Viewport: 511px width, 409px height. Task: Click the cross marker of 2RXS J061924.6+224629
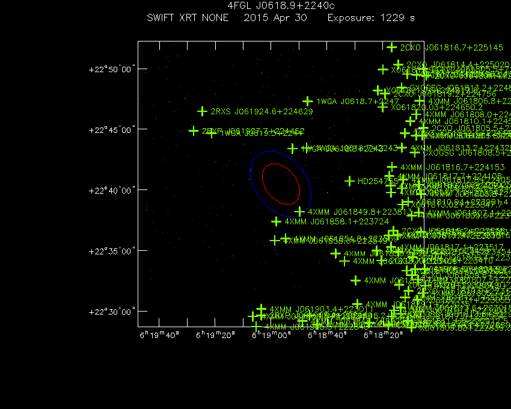203,111
